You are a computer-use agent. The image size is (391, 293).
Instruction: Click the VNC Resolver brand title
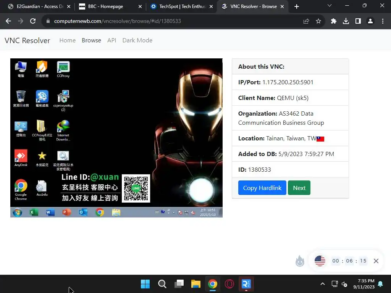(27, 40)
